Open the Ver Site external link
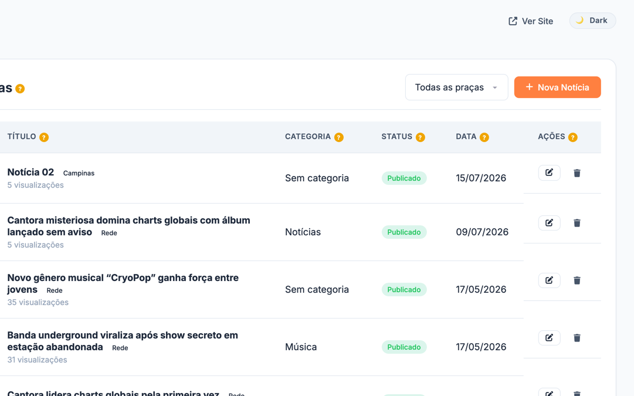This screenshot has height=396, width=634. 531,21
